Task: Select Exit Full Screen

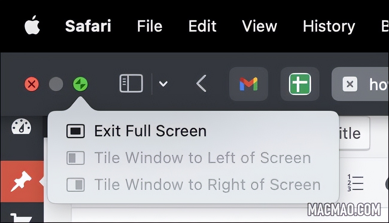Action: [x=150, y=131]
